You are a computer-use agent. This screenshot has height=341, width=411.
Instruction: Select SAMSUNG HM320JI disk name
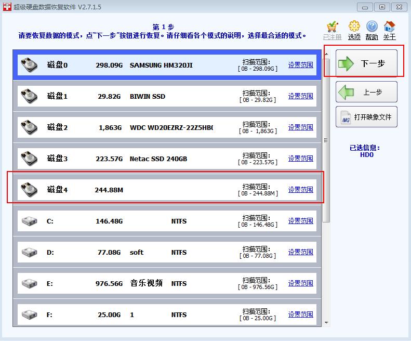coord(161,65)
